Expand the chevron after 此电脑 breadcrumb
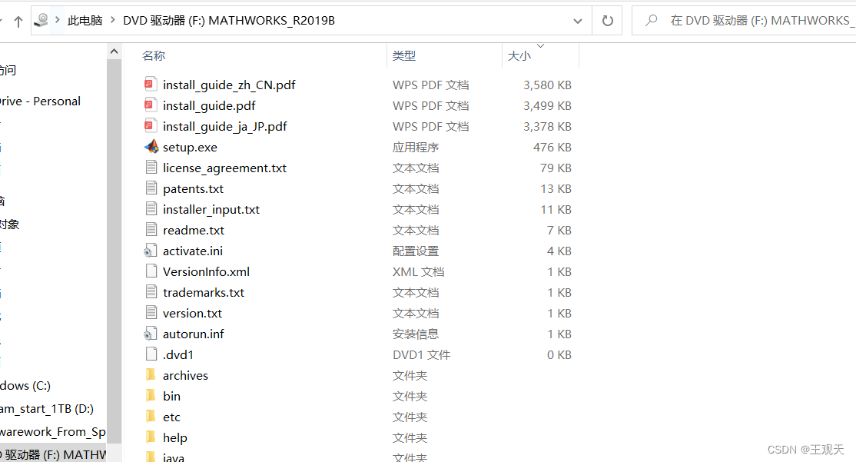 [x=113, y=20]
